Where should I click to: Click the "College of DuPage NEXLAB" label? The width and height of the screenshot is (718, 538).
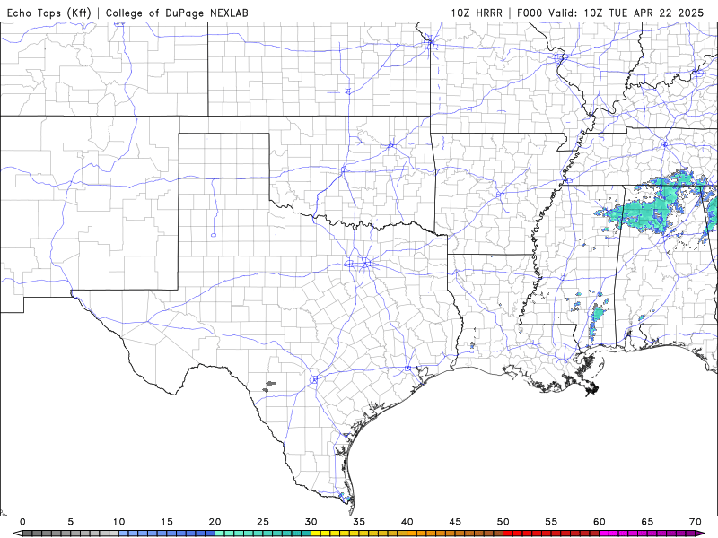(x=177, y=13)
